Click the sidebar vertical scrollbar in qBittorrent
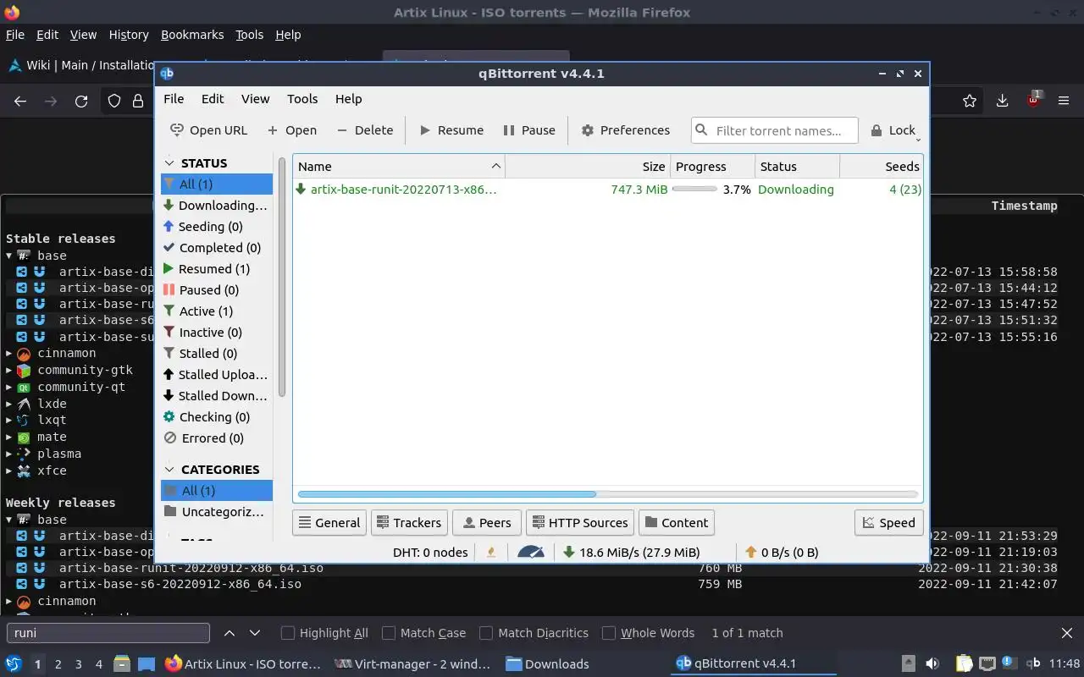Image resolution: width=1084 pixels, height=677 pixels. (x=281, y=277)
